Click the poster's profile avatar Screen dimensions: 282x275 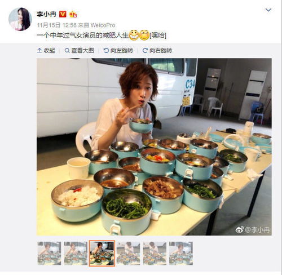[x=20, y=19]
